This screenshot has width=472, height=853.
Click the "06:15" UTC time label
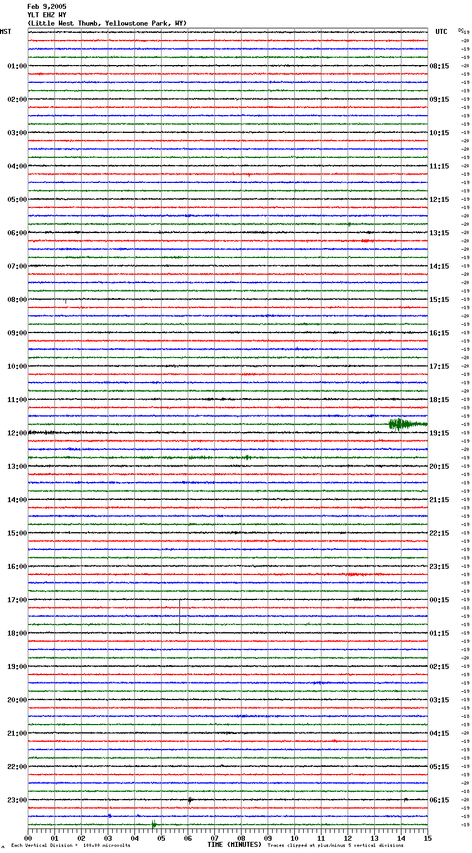coord(439,800)
